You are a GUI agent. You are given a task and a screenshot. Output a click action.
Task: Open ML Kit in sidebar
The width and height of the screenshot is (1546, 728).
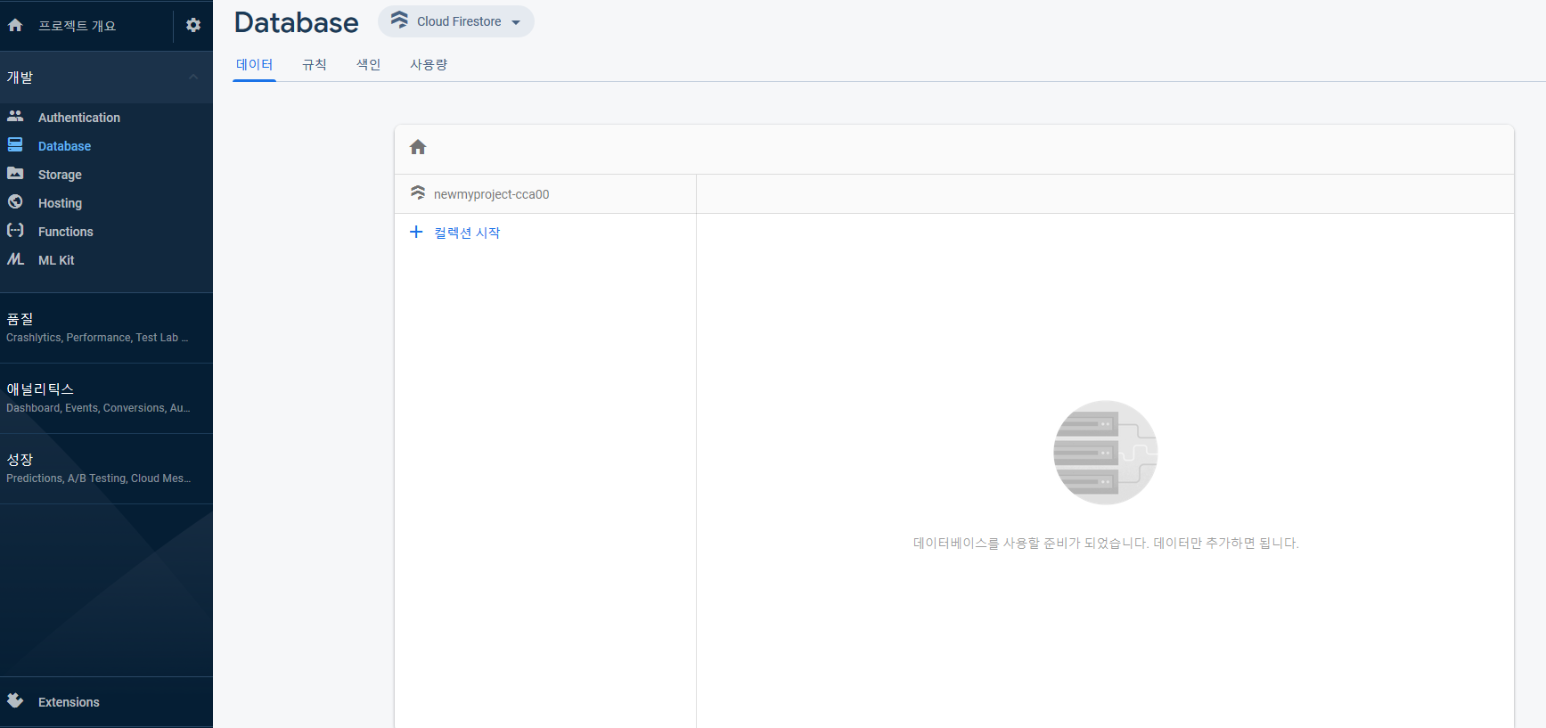tap(56, 260)
